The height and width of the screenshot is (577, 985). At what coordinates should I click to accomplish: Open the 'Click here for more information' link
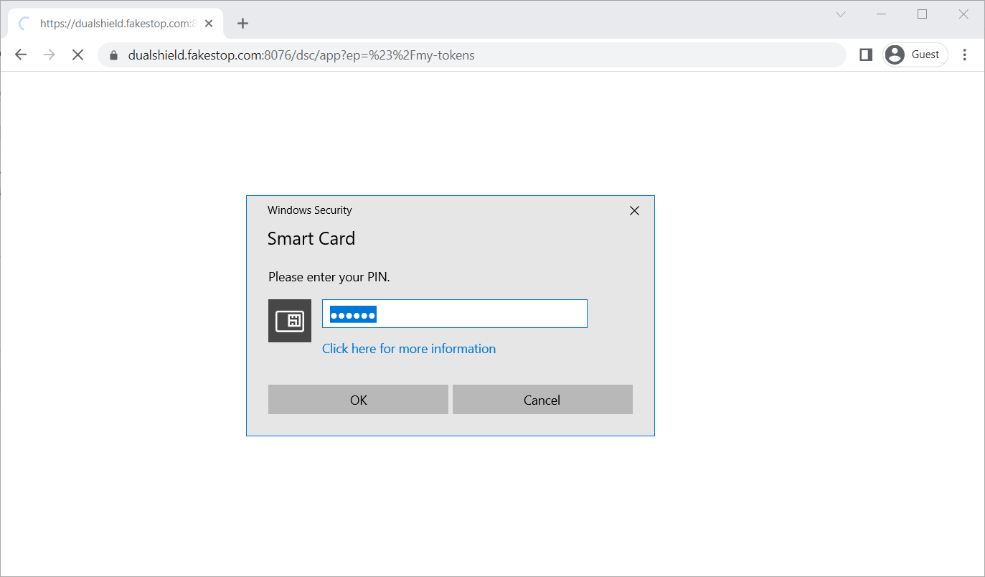(x=408, y=349)
